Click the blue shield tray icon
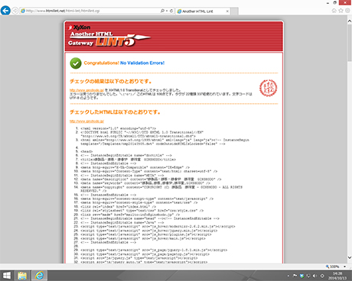Viewport: 352px width, 281px height. [301, 276]
